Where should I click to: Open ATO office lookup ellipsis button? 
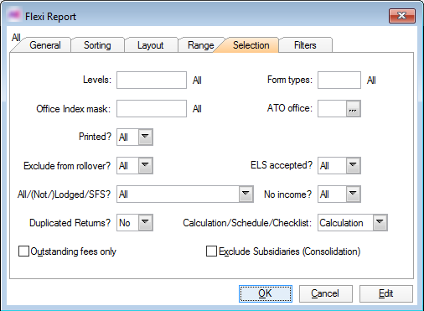click(x=354, y=109)
